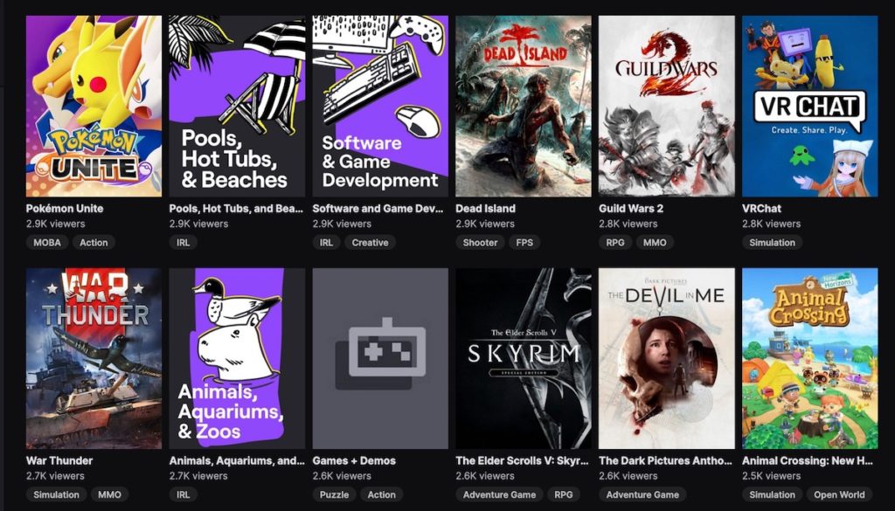
Task: Click '2.7K viewers' under War Thunder
Action: 55,476
